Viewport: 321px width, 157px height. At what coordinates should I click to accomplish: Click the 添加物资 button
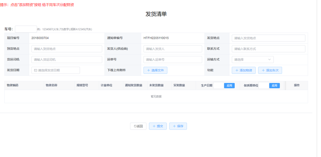[244, 70]
